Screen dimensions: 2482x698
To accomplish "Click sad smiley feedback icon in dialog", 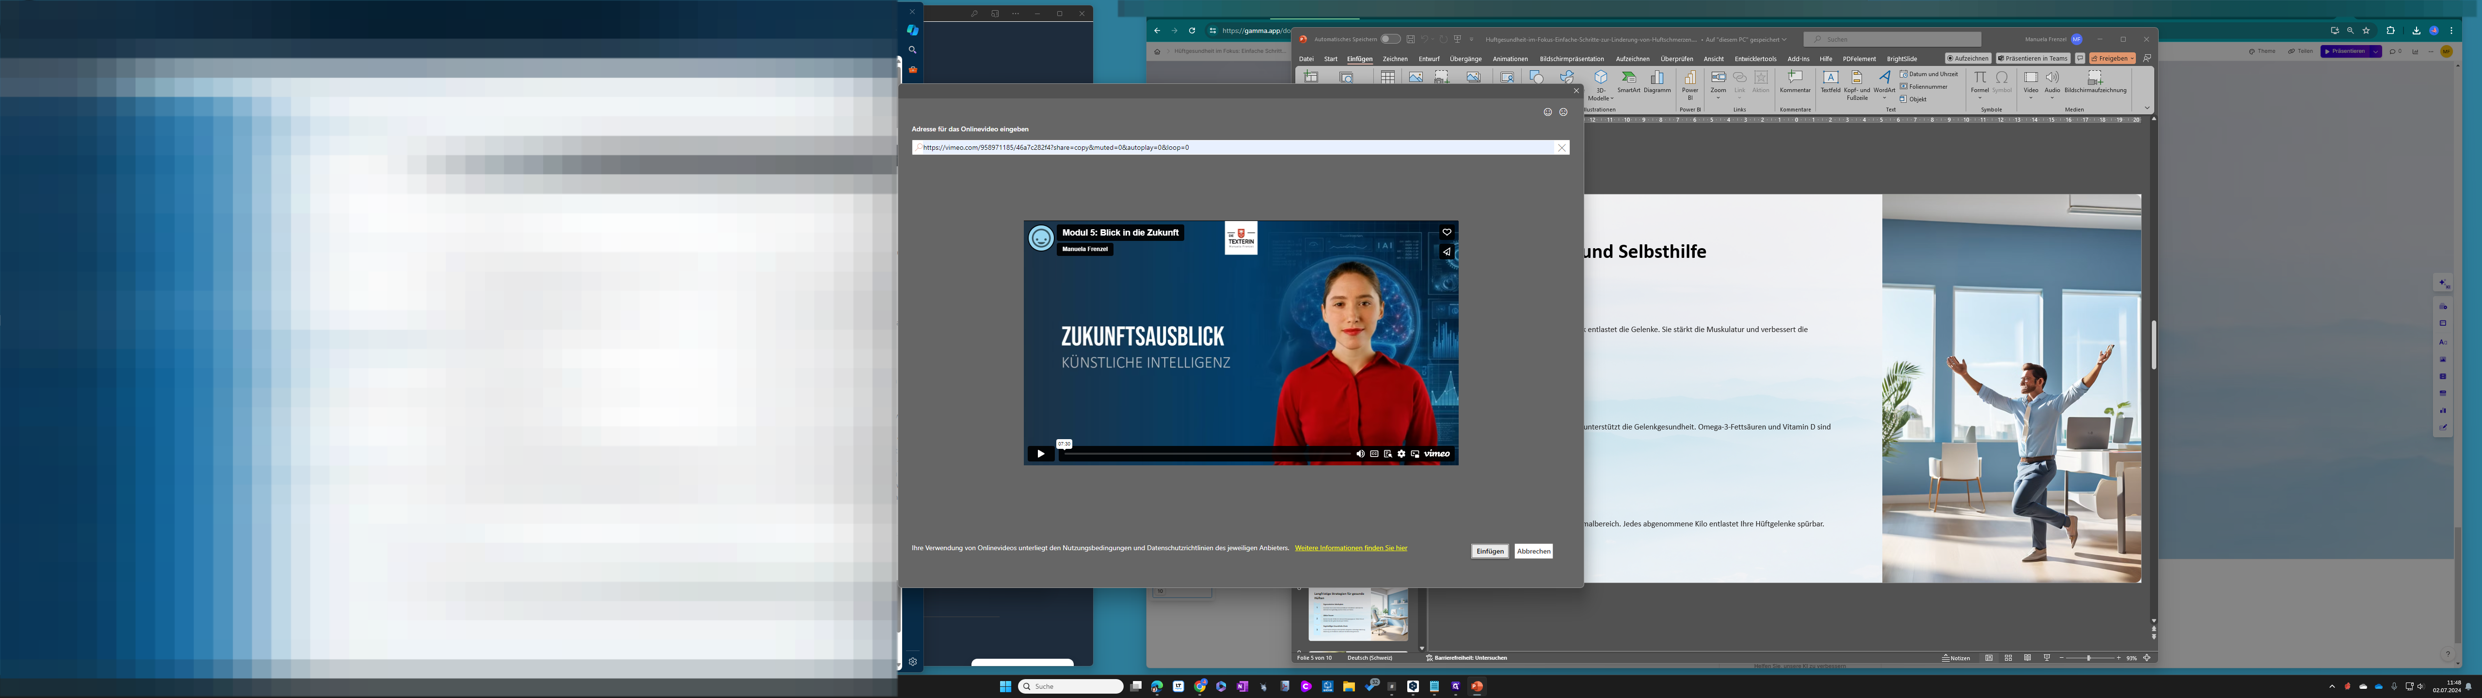I will click(x=1563, y=112).
